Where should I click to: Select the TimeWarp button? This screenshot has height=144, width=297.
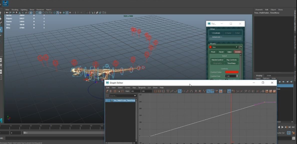pyautogui.click(x=231, y=63)
